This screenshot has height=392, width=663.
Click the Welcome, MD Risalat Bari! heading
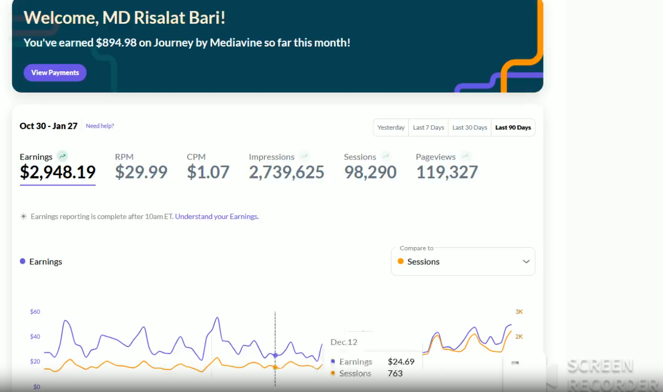124,17
